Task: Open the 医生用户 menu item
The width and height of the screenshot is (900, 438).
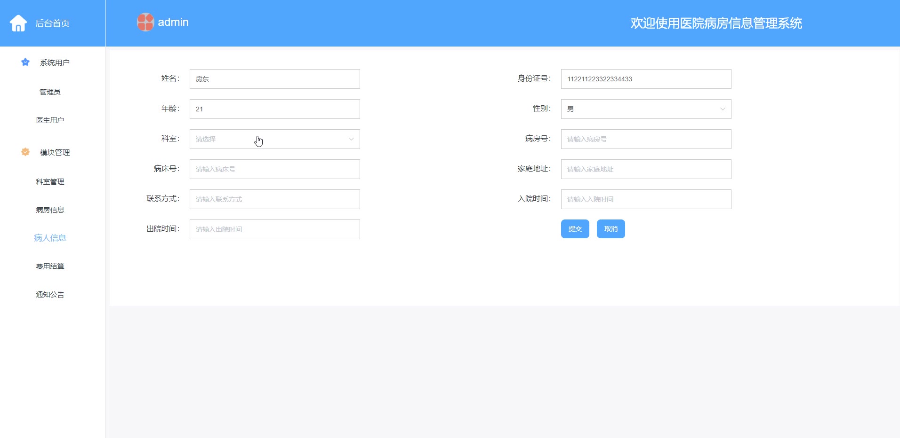Action: (x=50, y=120)
